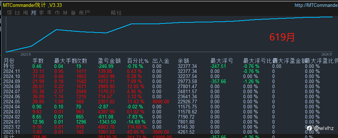
Task: Open the 币 currency tab
Action: coord(57,13)
